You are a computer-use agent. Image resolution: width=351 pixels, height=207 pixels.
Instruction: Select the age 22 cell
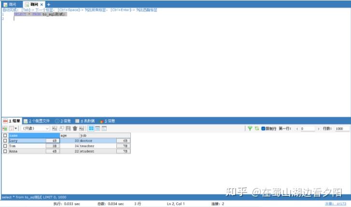click(70, 151)
